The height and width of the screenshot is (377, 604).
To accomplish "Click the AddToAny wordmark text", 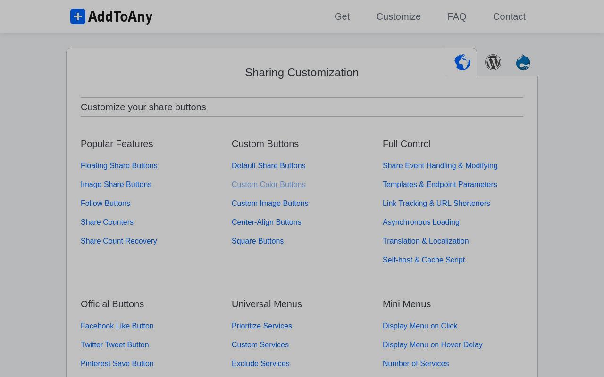I will click(120, 17).
